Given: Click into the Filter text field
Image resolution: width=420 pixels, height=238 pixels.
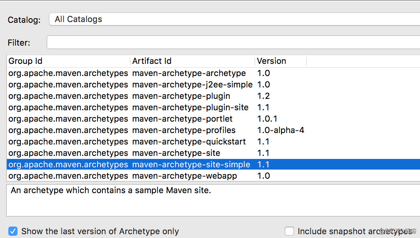Looking at the screenshot, I should click(233, 43).
